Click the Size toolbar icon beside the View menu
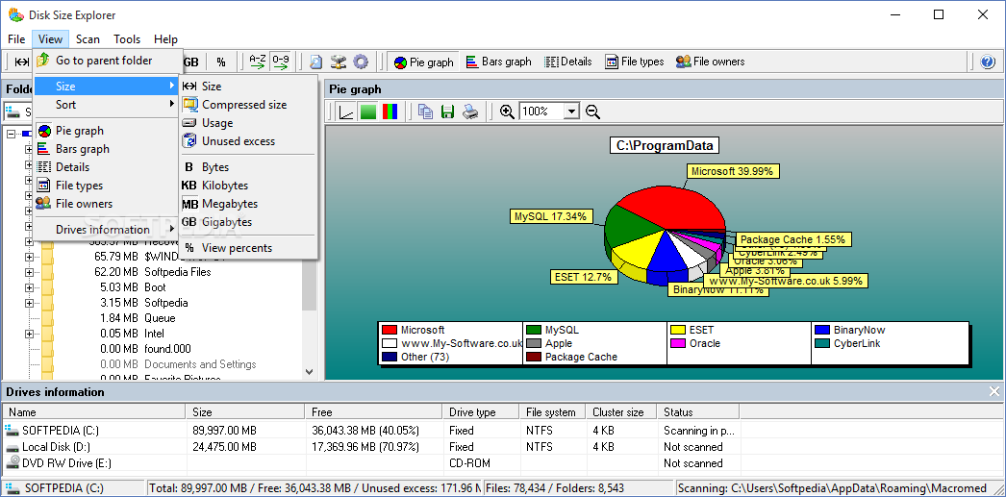This screenshot has width=1006, height=497. (22, 62)
